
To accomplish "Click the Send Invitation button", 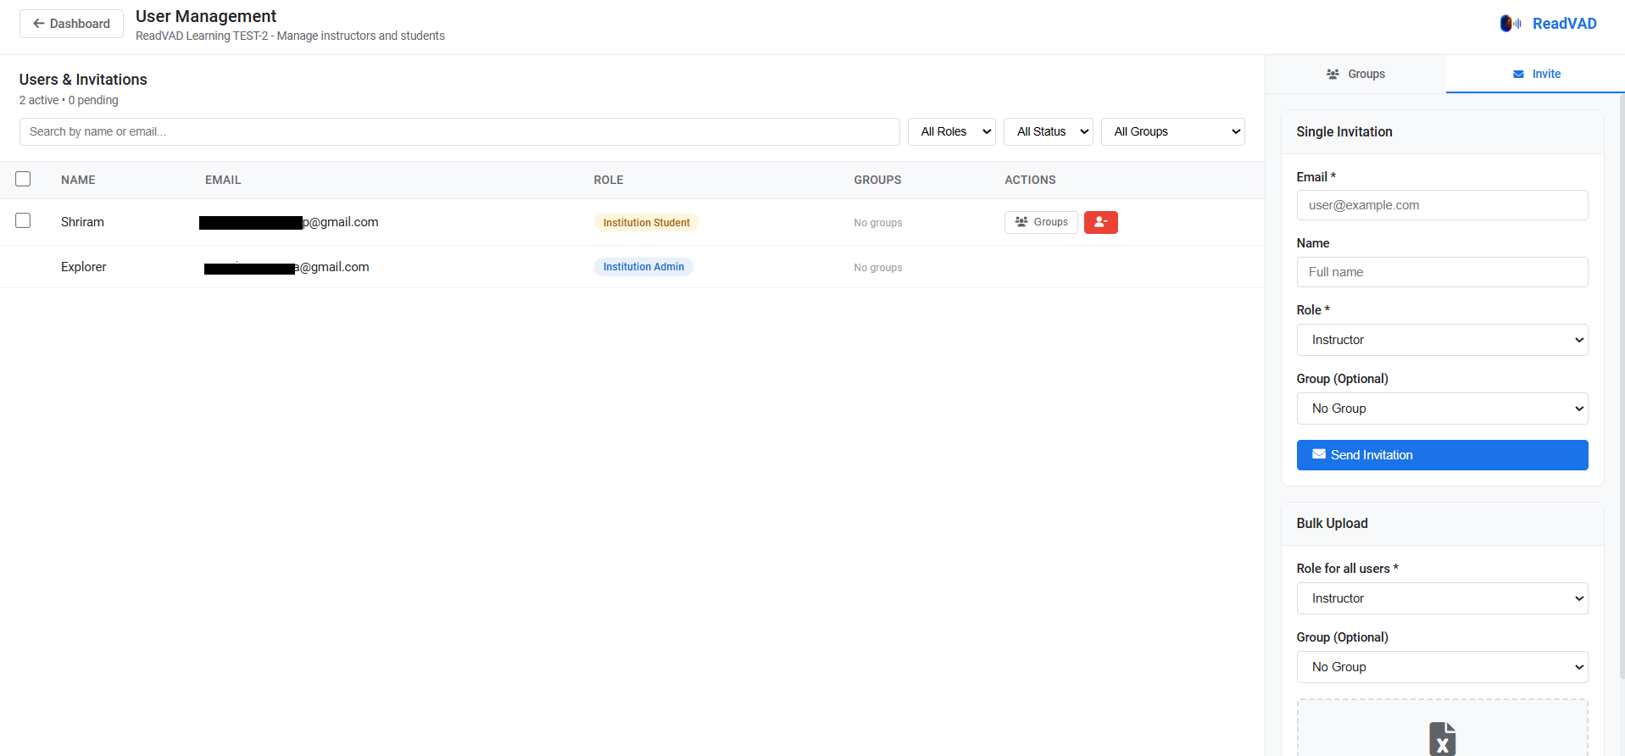I will [1442, 455].
